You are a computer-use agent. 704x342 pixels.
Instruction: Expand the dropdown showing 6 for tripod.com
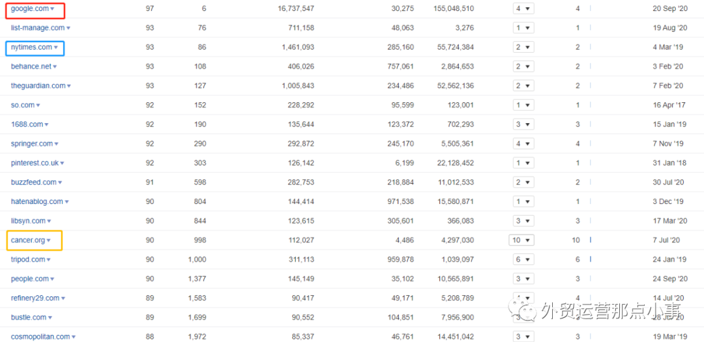pos(522,259)
